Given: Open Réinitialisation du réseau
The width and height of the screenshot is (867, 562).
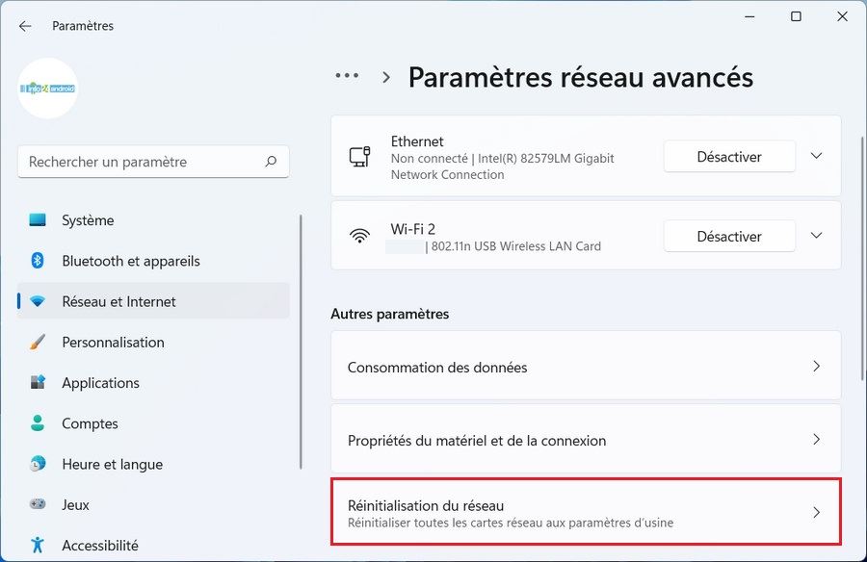Looking at the screenshot, I should coord(586,513).
